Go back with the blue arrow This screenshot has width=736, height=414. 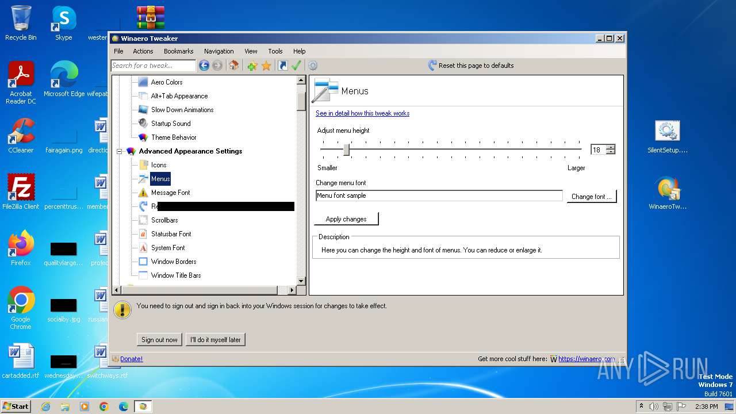tap(204, 66)
